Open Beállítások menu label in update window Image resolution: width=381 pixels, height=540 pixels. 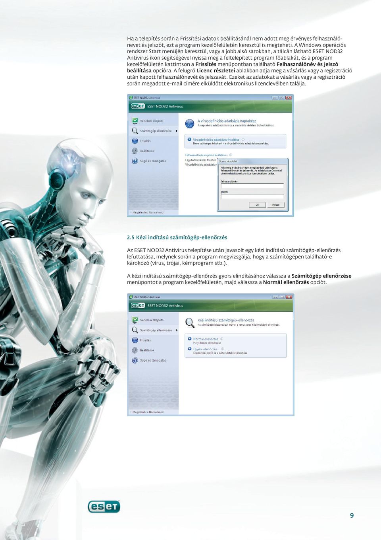click(x=147, y=151)
